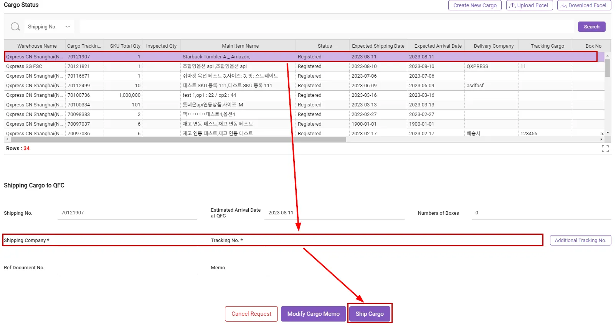Click the Additional Tracking No. button
Viewport: 616px width, 325px height.
click(580, 240)
